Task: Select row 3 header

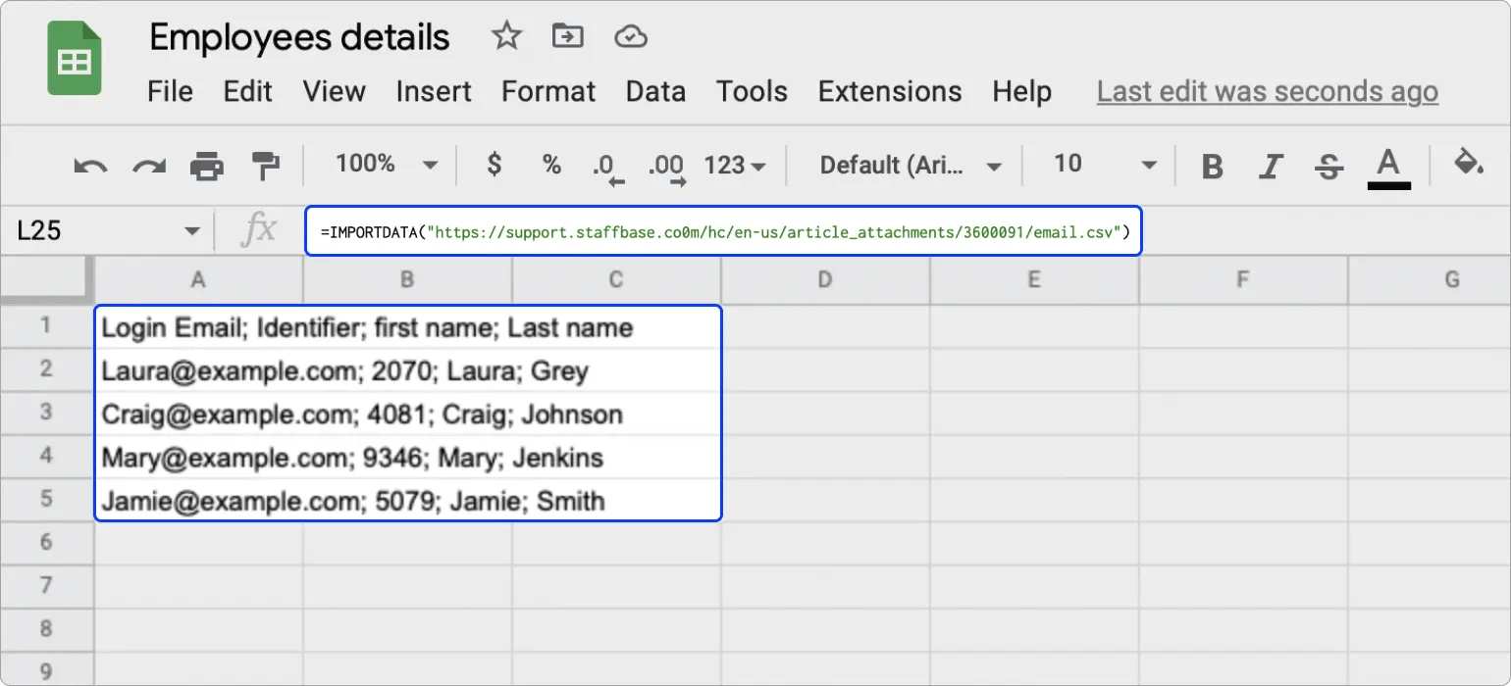Action: click(46, 413)
